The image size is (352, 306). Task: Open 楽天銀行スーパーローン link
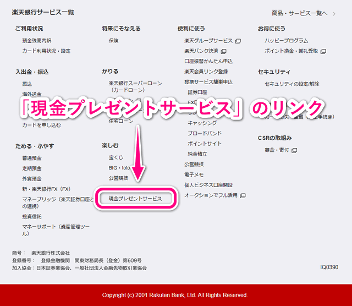(x=135, y=87)
